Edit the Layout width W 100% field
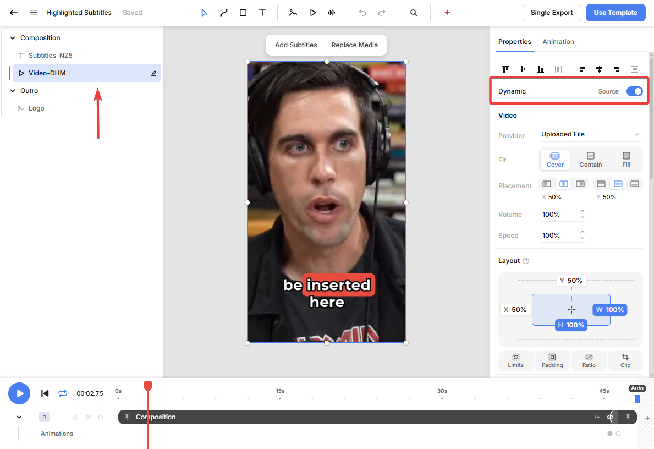The height and width of the screenshot is (449, 654). pyautogui.click(x=610, y=310)
